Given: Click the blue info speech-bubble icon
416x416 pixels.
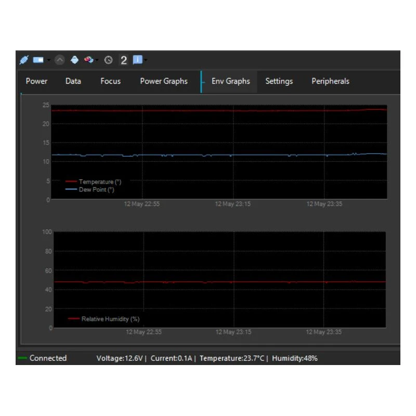Looking at the screenshot, I should click(x=137, y=60).
